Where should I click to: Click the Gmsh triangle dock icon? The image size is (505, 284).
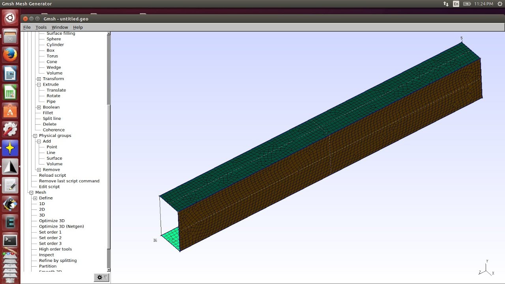[x=10, y=167]
